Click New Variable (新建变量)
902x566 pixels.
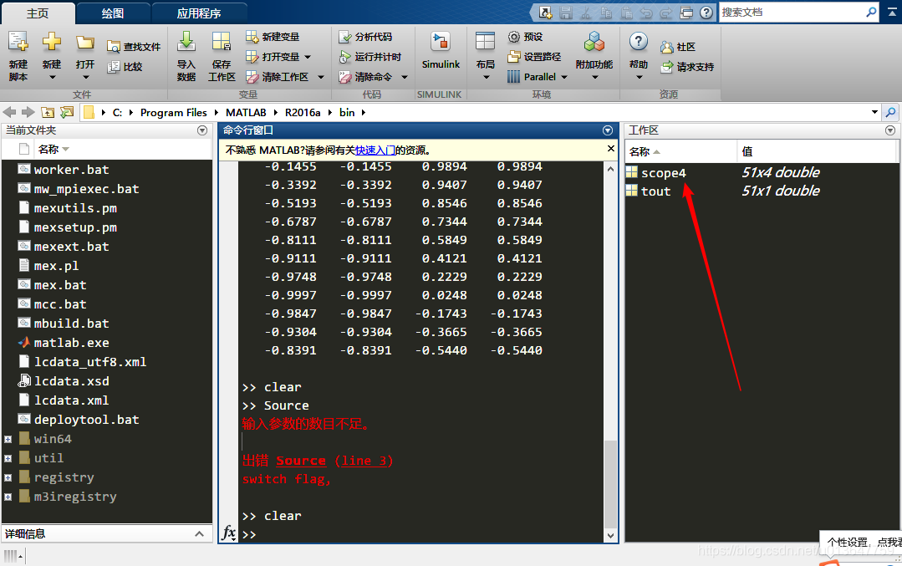[273, 37]
